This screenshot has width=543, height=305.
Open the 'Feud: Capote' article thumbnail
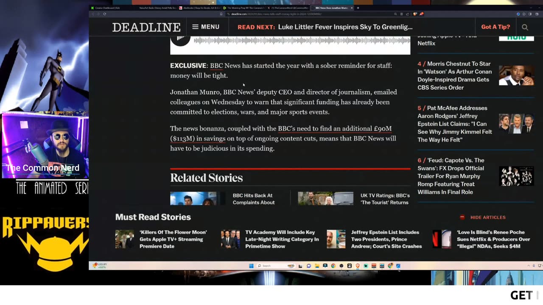tap(516, 176)
